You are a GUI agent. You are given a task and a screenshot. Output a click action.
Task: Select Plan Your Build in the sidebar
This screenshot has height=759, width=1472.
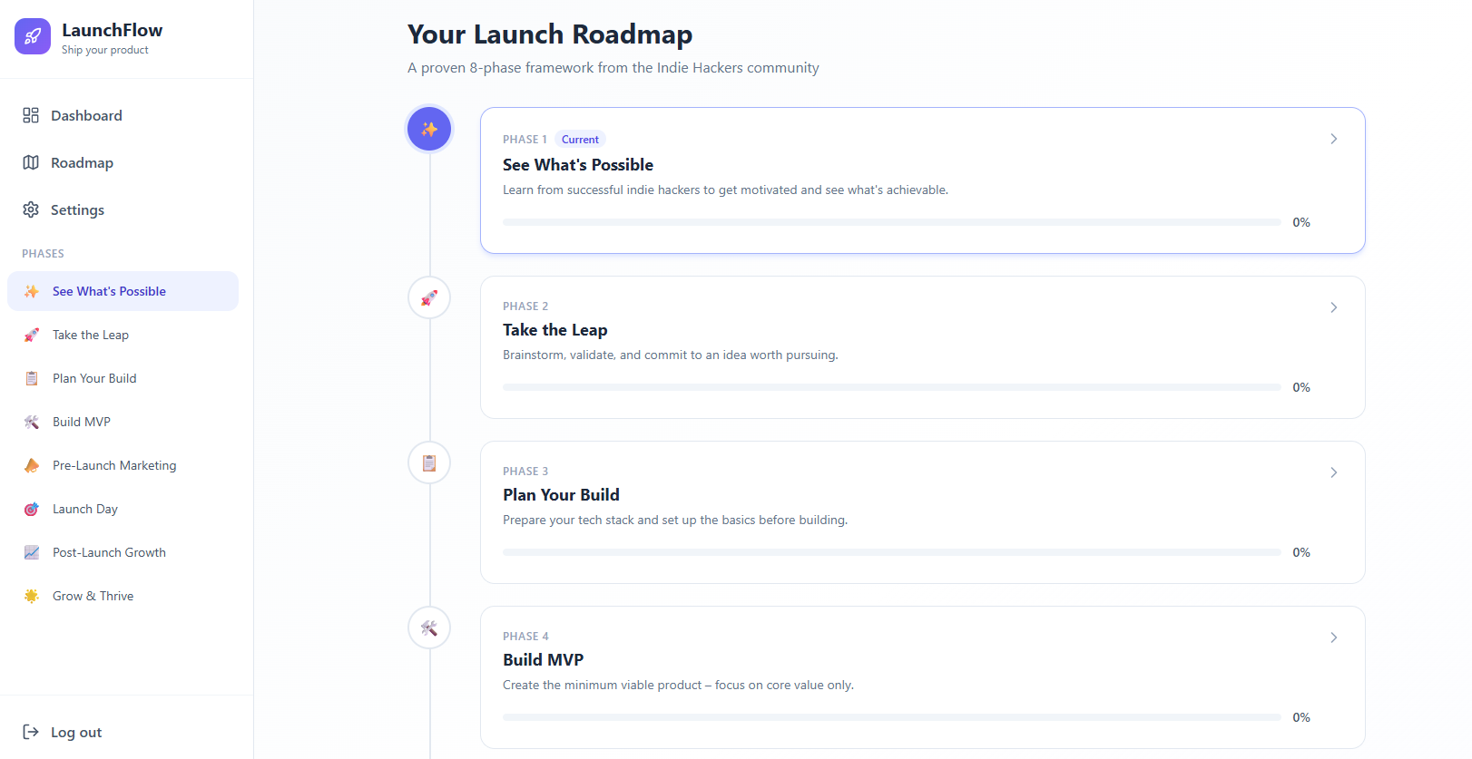coord(93,378)
